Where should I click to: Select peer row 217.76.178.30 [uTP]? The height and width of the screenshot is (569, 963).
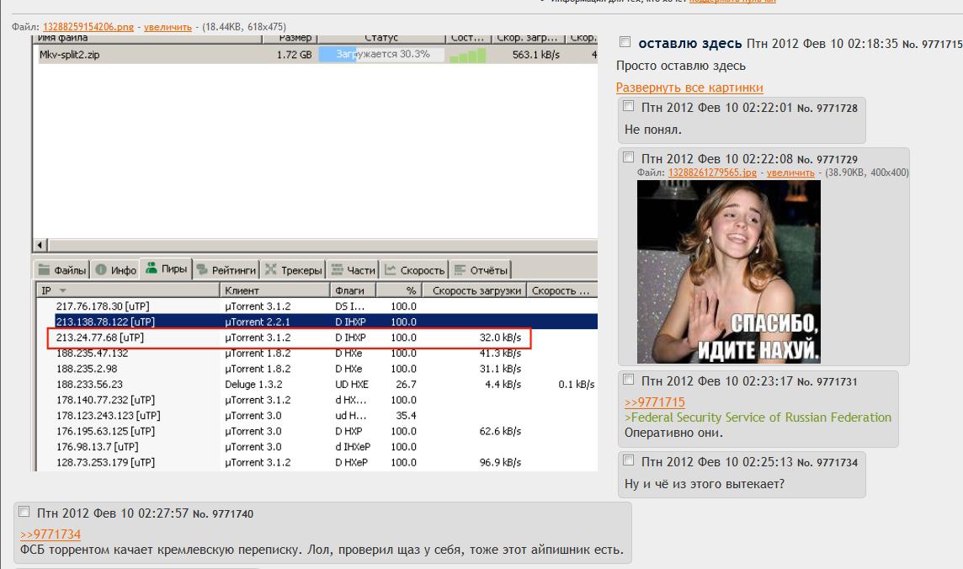[317, 306]
